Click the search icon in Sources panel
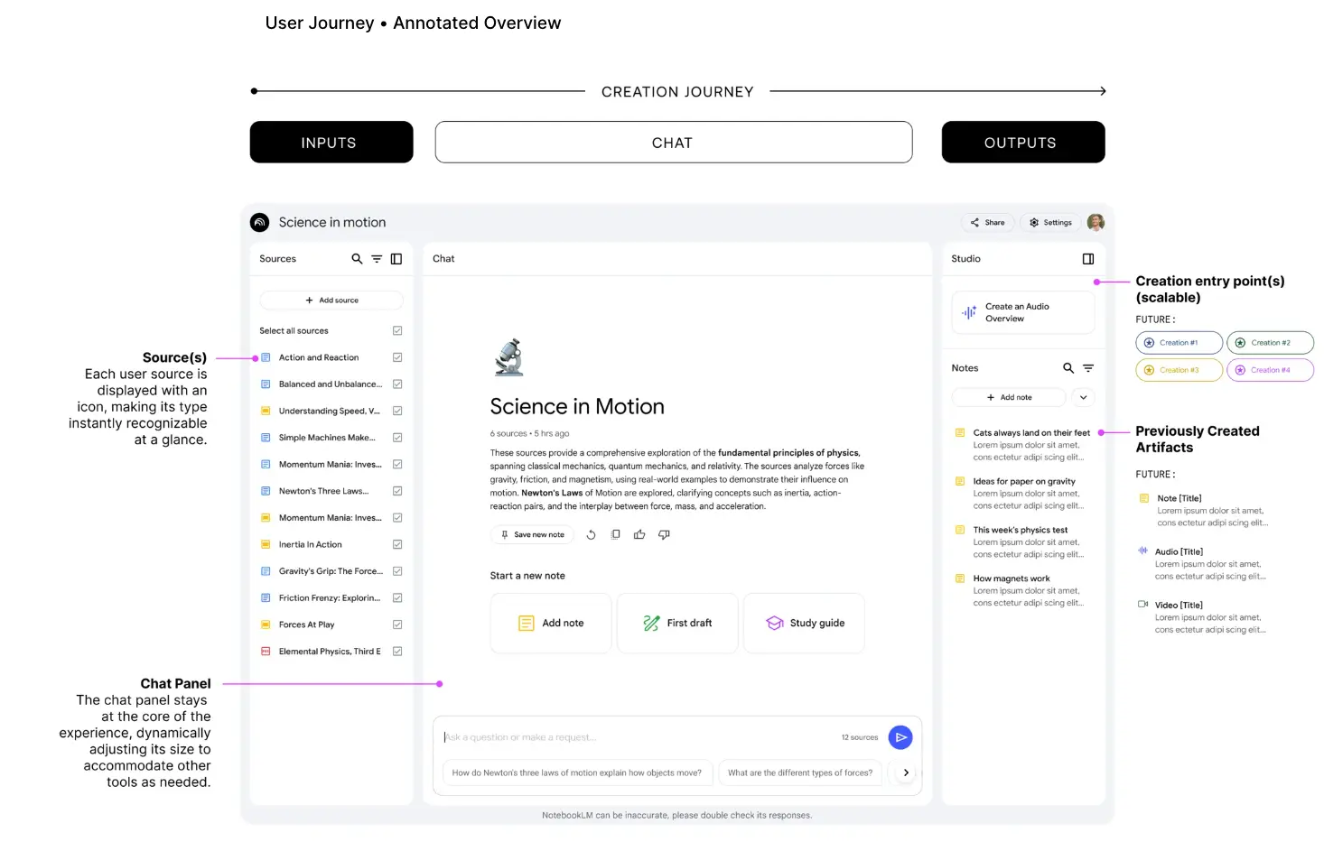The width and height of the screenshot is (1324, 842). click(x=357, y=259)
